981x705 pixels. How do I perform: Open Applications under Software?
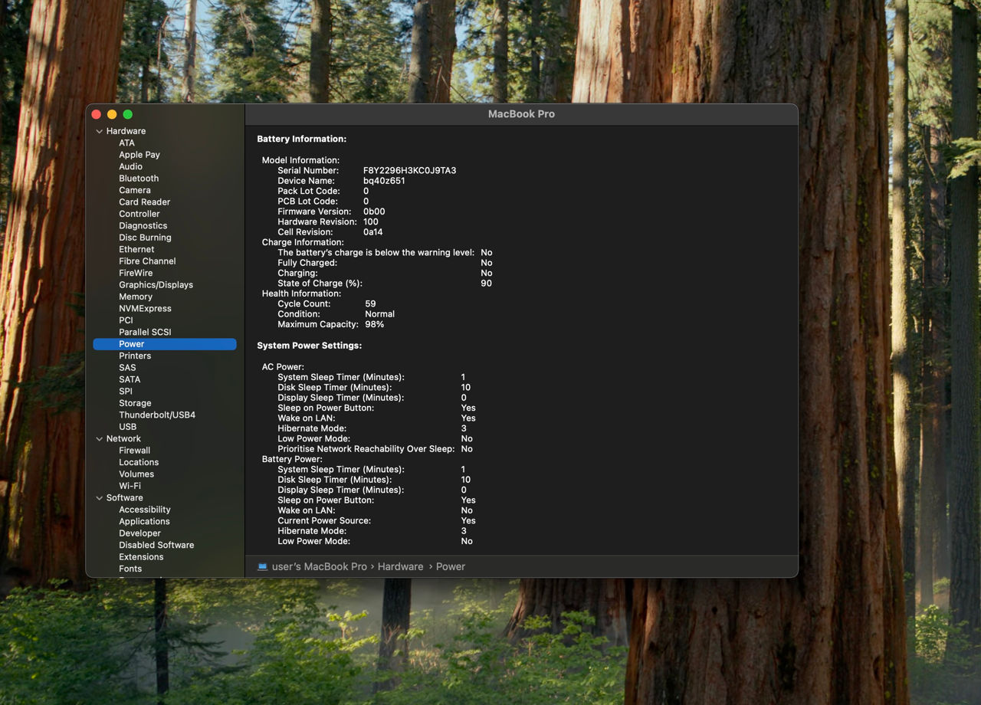coord(144,522)
